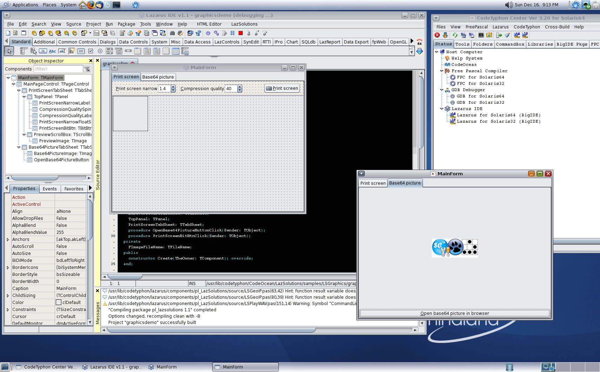
Task: Collapse the MainPageControl tree node
Action: pyautogui.click(x=13, y=84)
